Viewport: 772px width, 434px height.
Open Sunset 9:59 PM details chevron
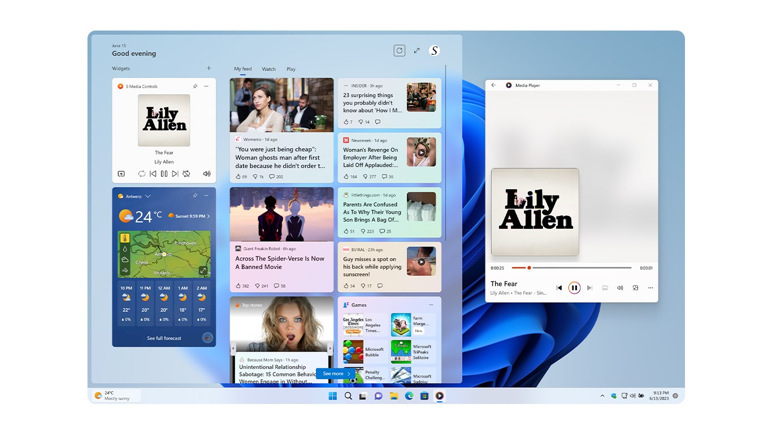[x=208, y=216]
